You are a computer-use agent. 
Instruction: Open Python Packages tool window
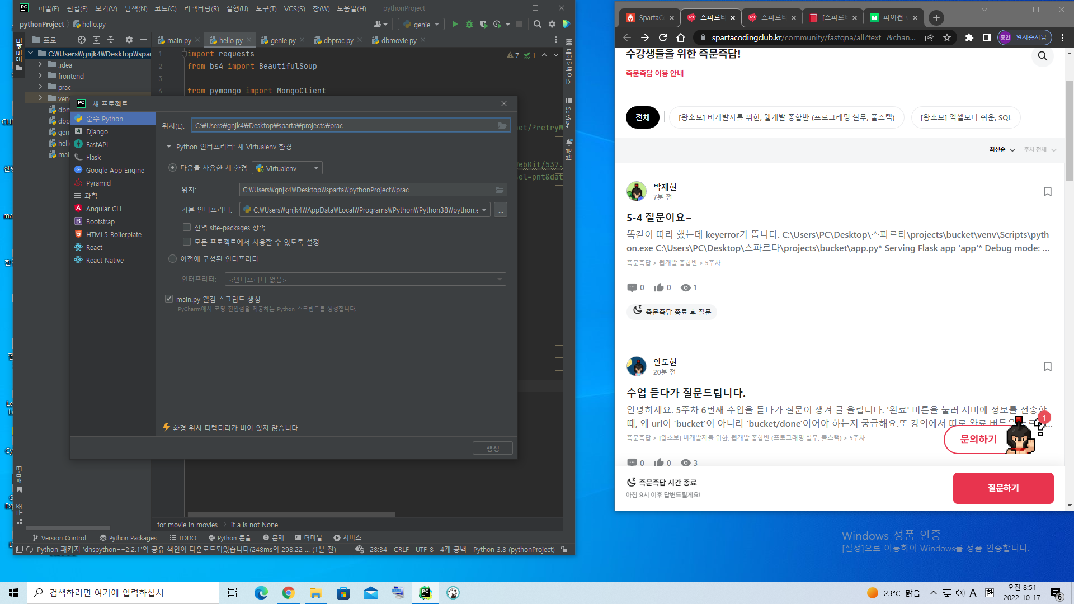[x=128, y=538]
